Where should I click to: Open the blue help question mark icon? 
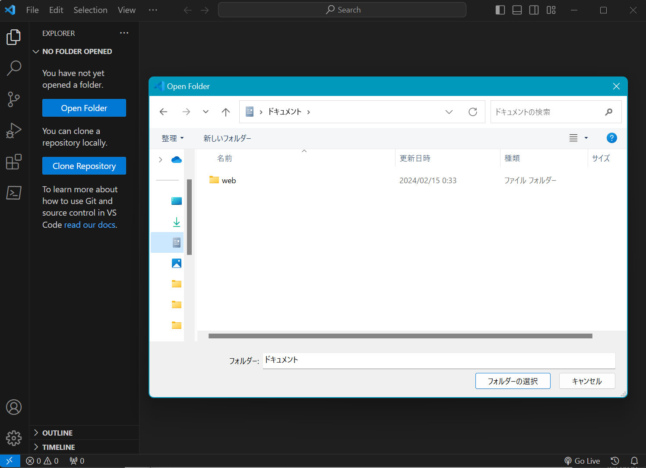(x=612, y=138)
